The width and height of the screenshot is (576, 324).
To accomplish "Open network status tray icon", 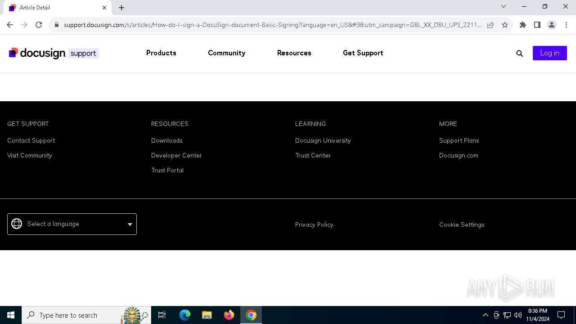I will 507,315.
